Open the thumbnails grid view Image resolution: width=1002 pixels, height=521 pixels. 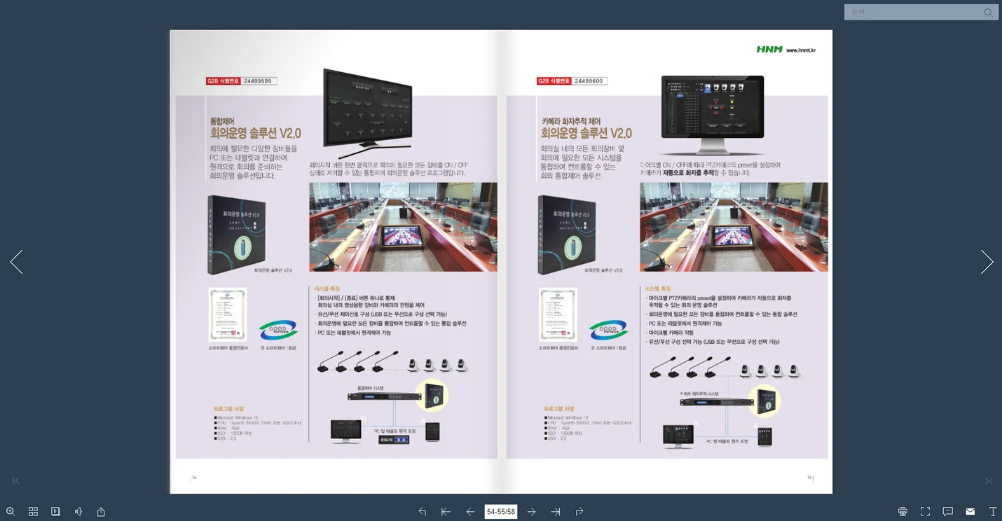tap(33, 512)
